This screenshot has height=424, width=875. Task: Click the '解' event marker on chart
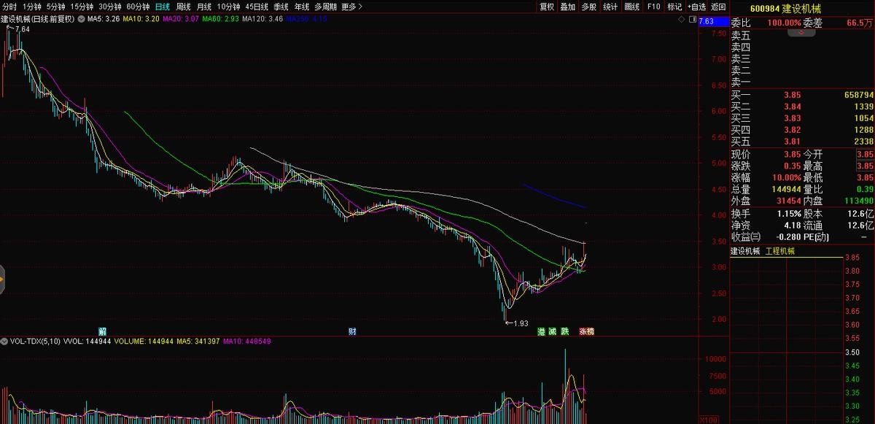coord(103,331)
